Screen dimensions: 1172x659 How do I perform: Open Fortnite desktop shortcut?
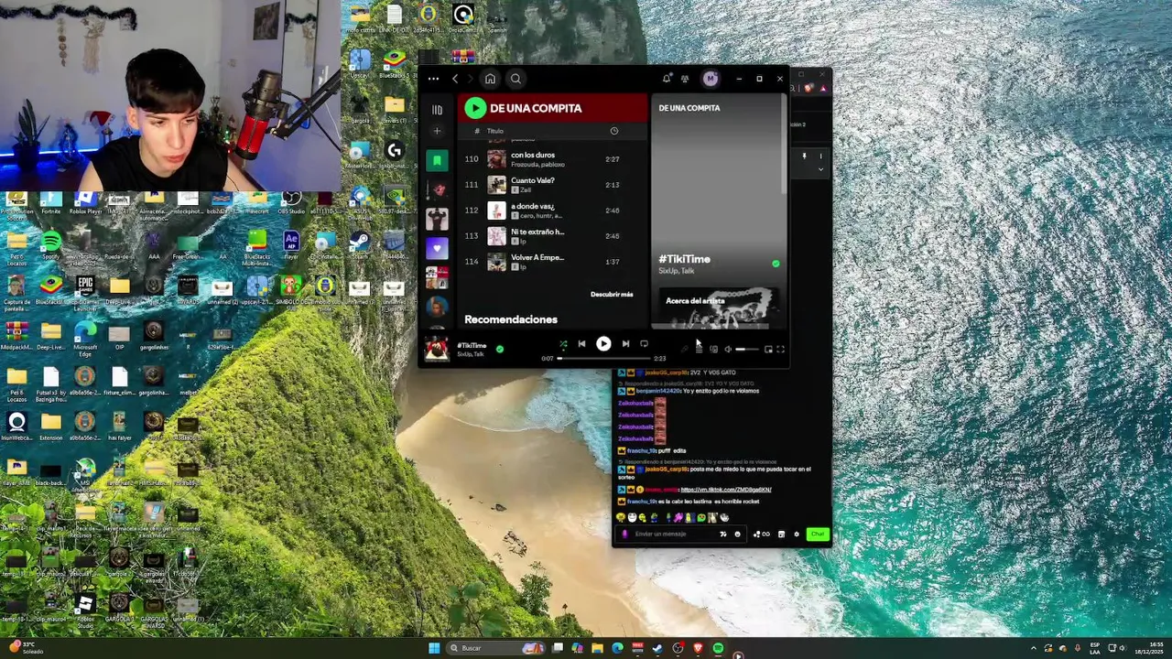pyautogui.click(x=51, y=202)
